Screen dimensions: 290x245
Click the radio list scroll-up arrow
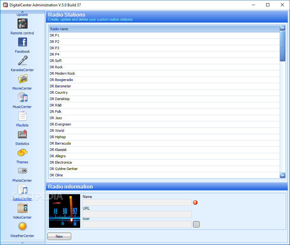(282, 28)
